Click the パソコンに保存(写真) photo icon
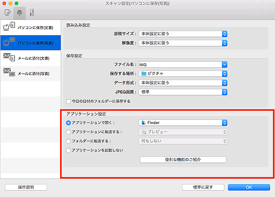 [9, 42]
